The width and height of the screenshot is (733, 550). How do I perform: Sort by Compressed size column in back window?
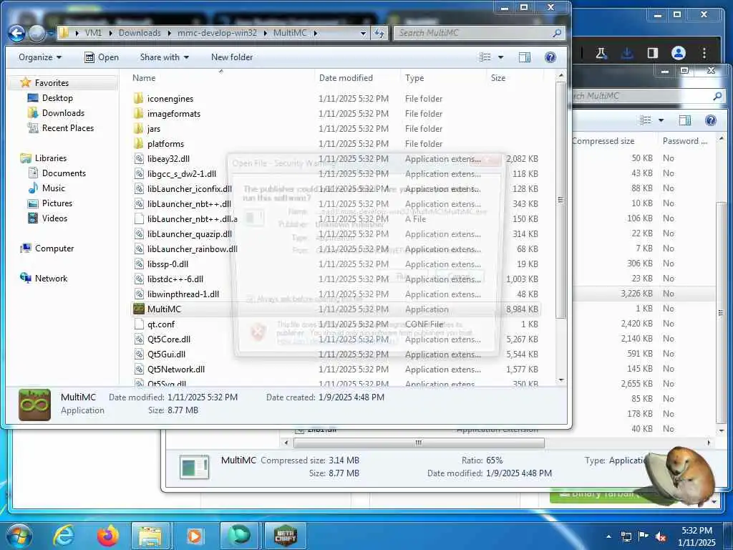click(603, 141)
